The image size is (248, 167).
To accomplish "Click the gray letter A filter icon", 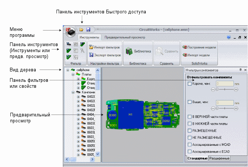I will 83,51.
